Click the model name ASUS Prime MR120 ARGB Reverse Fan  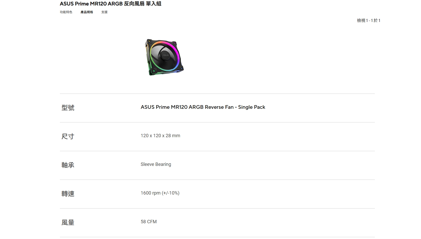tap(187, 107)
